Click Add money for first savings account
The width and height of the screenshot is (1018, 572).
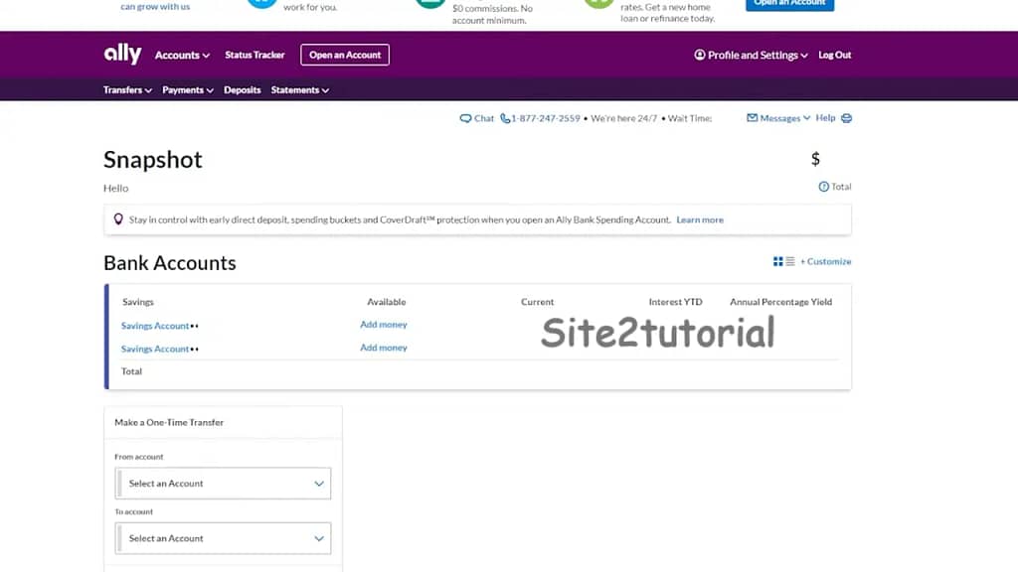(x=384, y=325)
